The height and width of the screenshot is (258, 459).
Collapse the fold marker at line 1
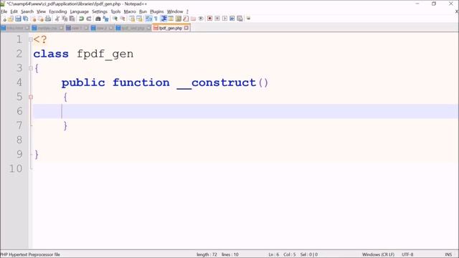[x=31, y=39]
